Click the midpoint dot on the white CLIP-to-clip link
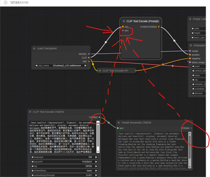 [106, 42]
